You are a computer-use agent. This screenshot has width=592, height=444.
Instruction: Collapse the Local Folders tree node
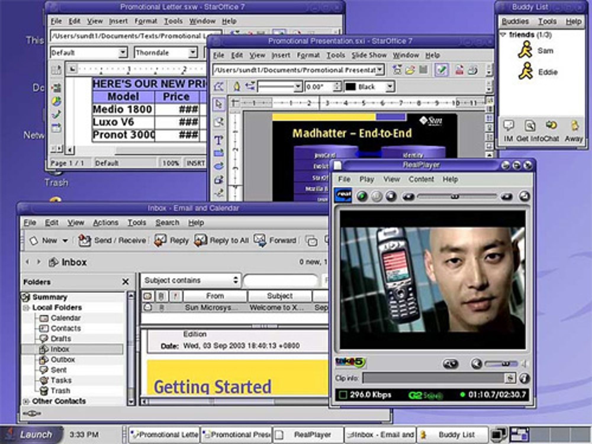[x=26, y=308]
